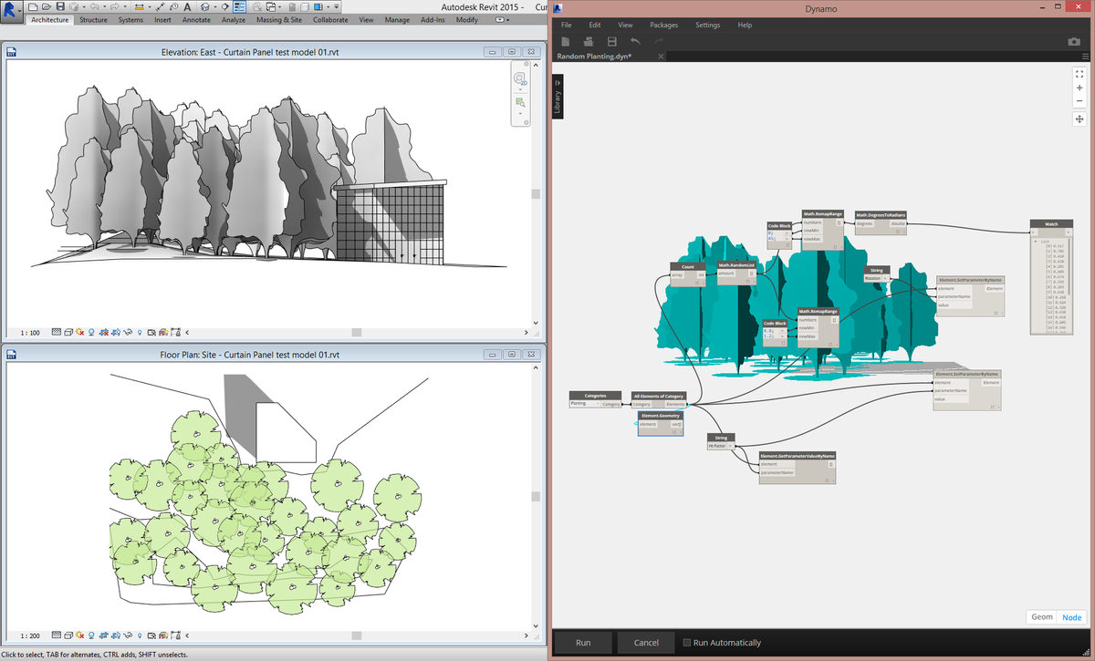The image size is (1095, 661).
Task: Click the camera export image icon in Dynamo
Action: [1074, 42]
